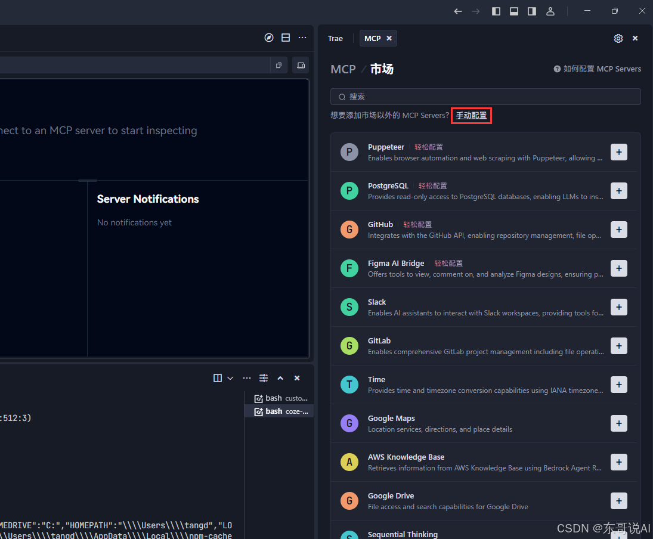Toggle the bottom panel layout icon
This screenshot has height=539, width=653.
(x=514, y=11)
